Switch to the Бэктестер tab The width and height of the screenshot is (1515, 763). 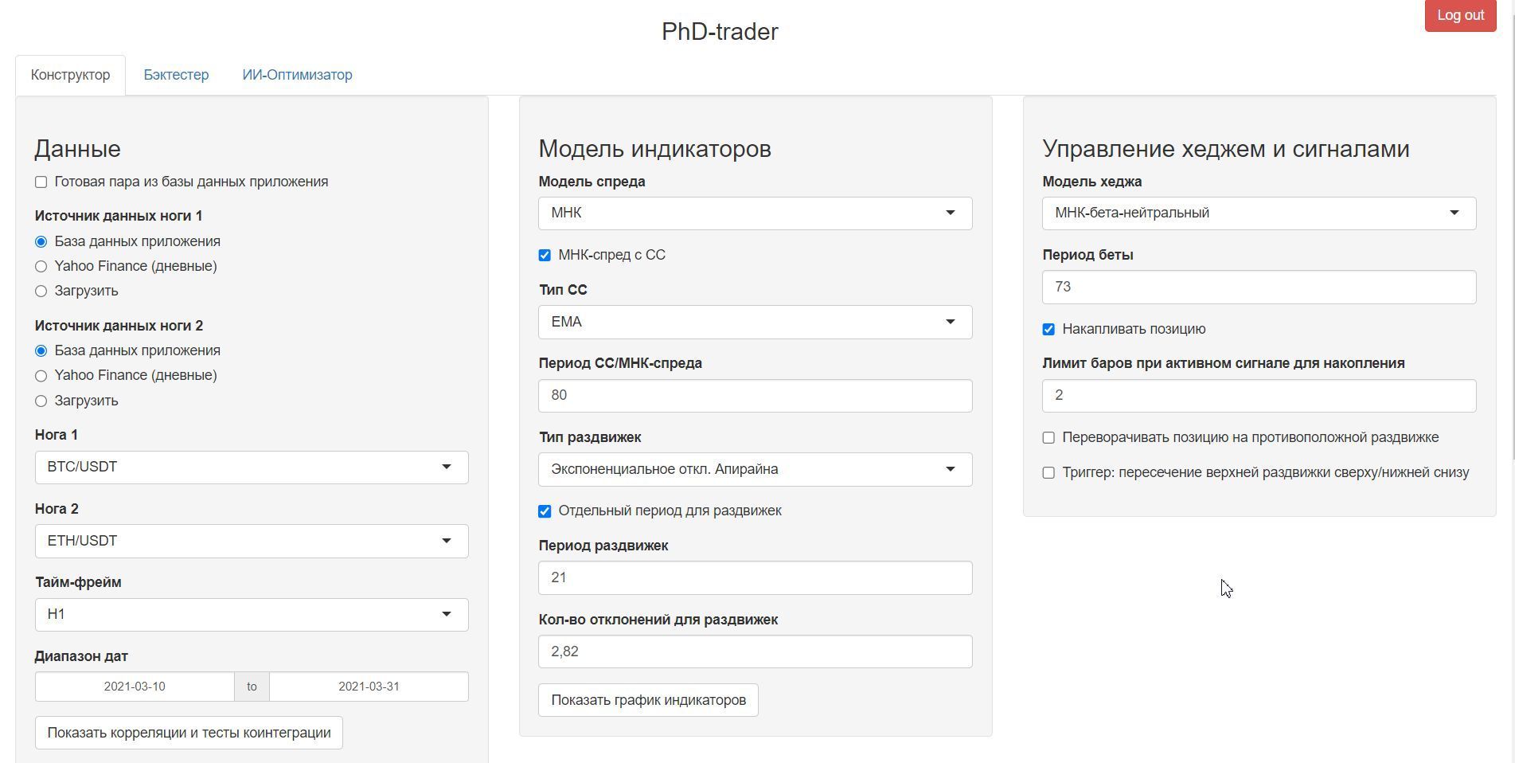[176, 75]
